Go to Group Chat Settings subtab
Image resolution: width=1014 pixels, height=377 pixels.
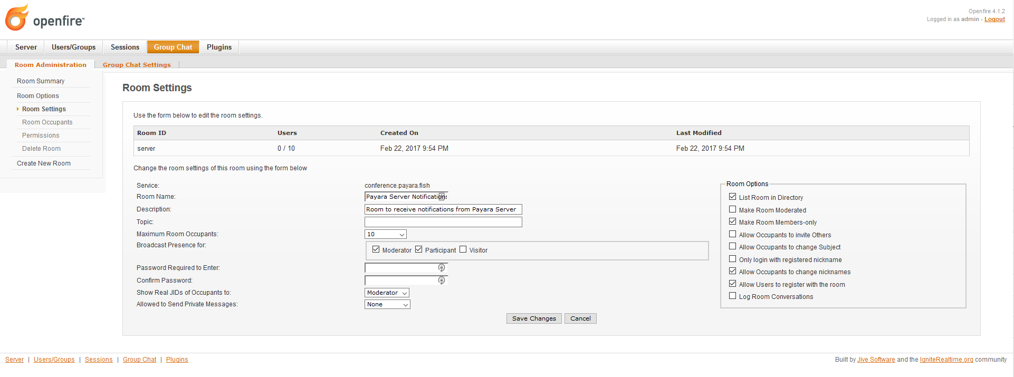(137, 65)
